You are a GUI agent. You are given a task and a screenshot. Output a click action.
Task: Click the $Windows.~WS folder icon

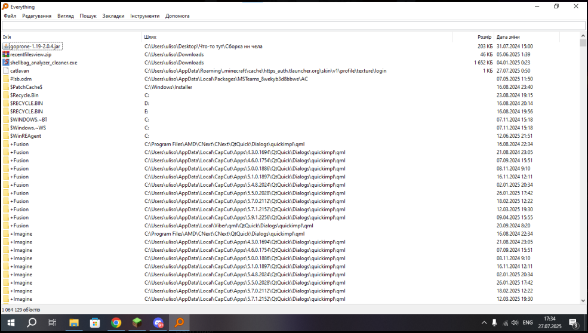6,128
